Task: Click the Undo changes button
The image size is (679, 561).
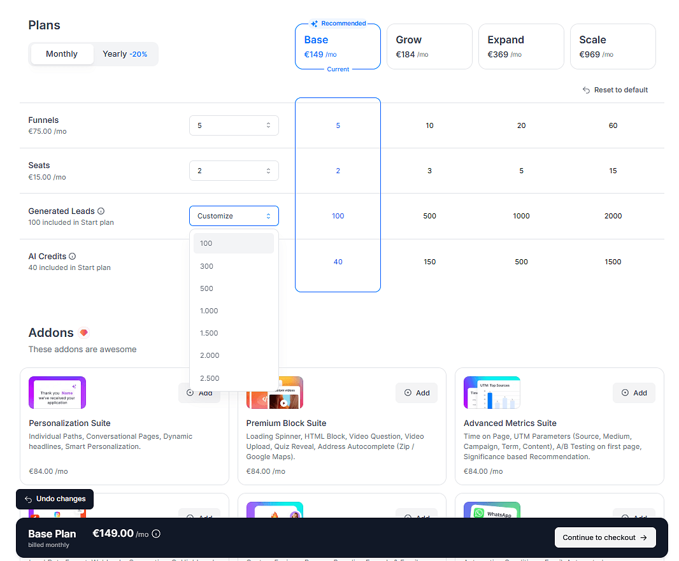Action: coord(55,499)
